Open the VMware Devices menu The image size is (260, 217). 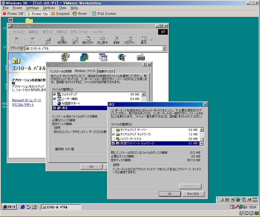coord(49,8)
